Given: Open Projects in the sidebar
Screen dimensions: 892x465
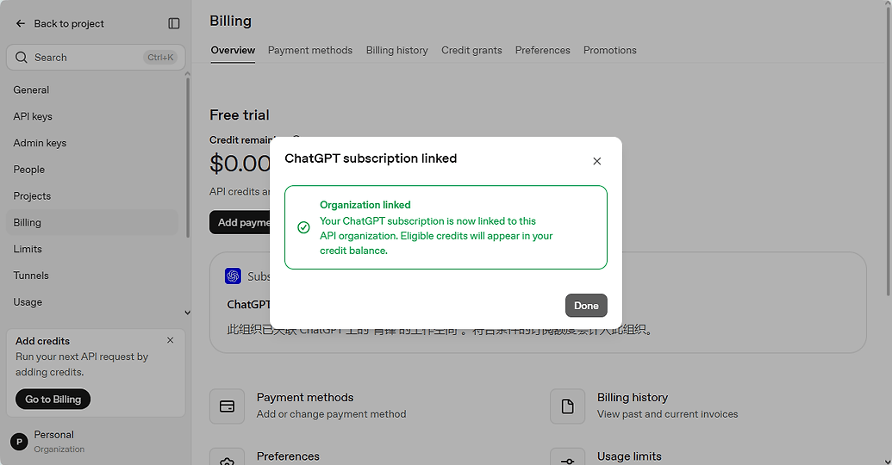Looking at the screenshot, I should [x=92, y=196].
